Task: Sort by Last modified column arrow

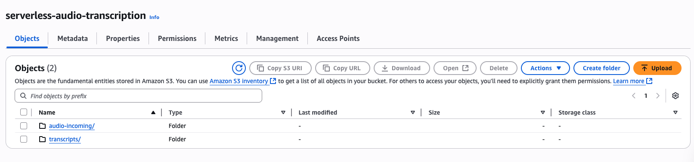Action: click(x=413, y=112)
